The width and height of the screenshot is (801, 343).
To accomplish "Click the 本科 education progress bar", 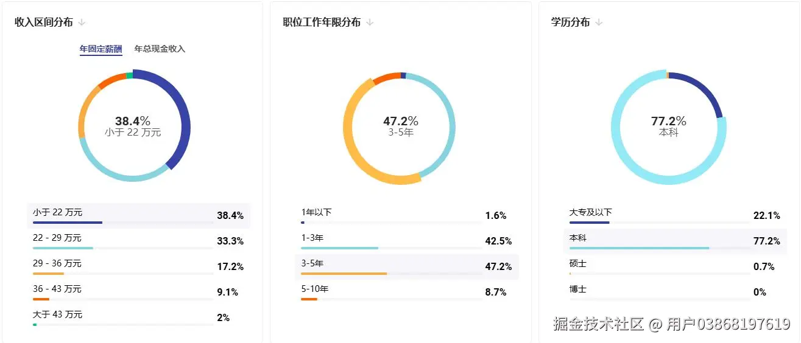I will coord(658,248).
